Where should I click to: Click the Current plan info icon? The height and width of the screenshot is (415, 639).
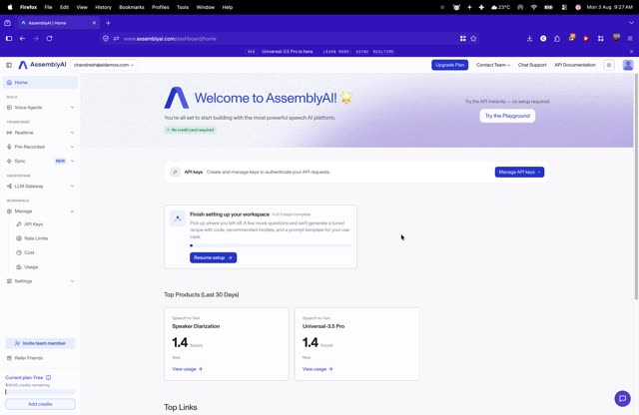click(49, 377)
